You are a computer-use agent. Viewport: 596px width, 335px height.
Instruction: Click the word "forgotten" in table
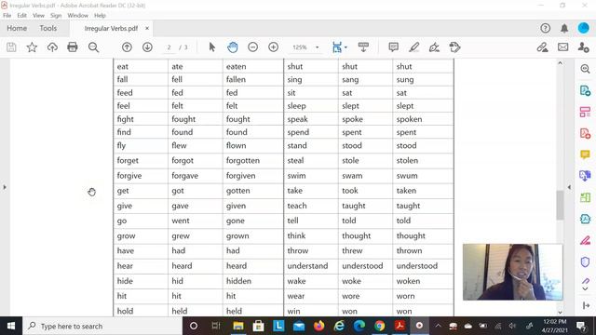pos(243,161)
